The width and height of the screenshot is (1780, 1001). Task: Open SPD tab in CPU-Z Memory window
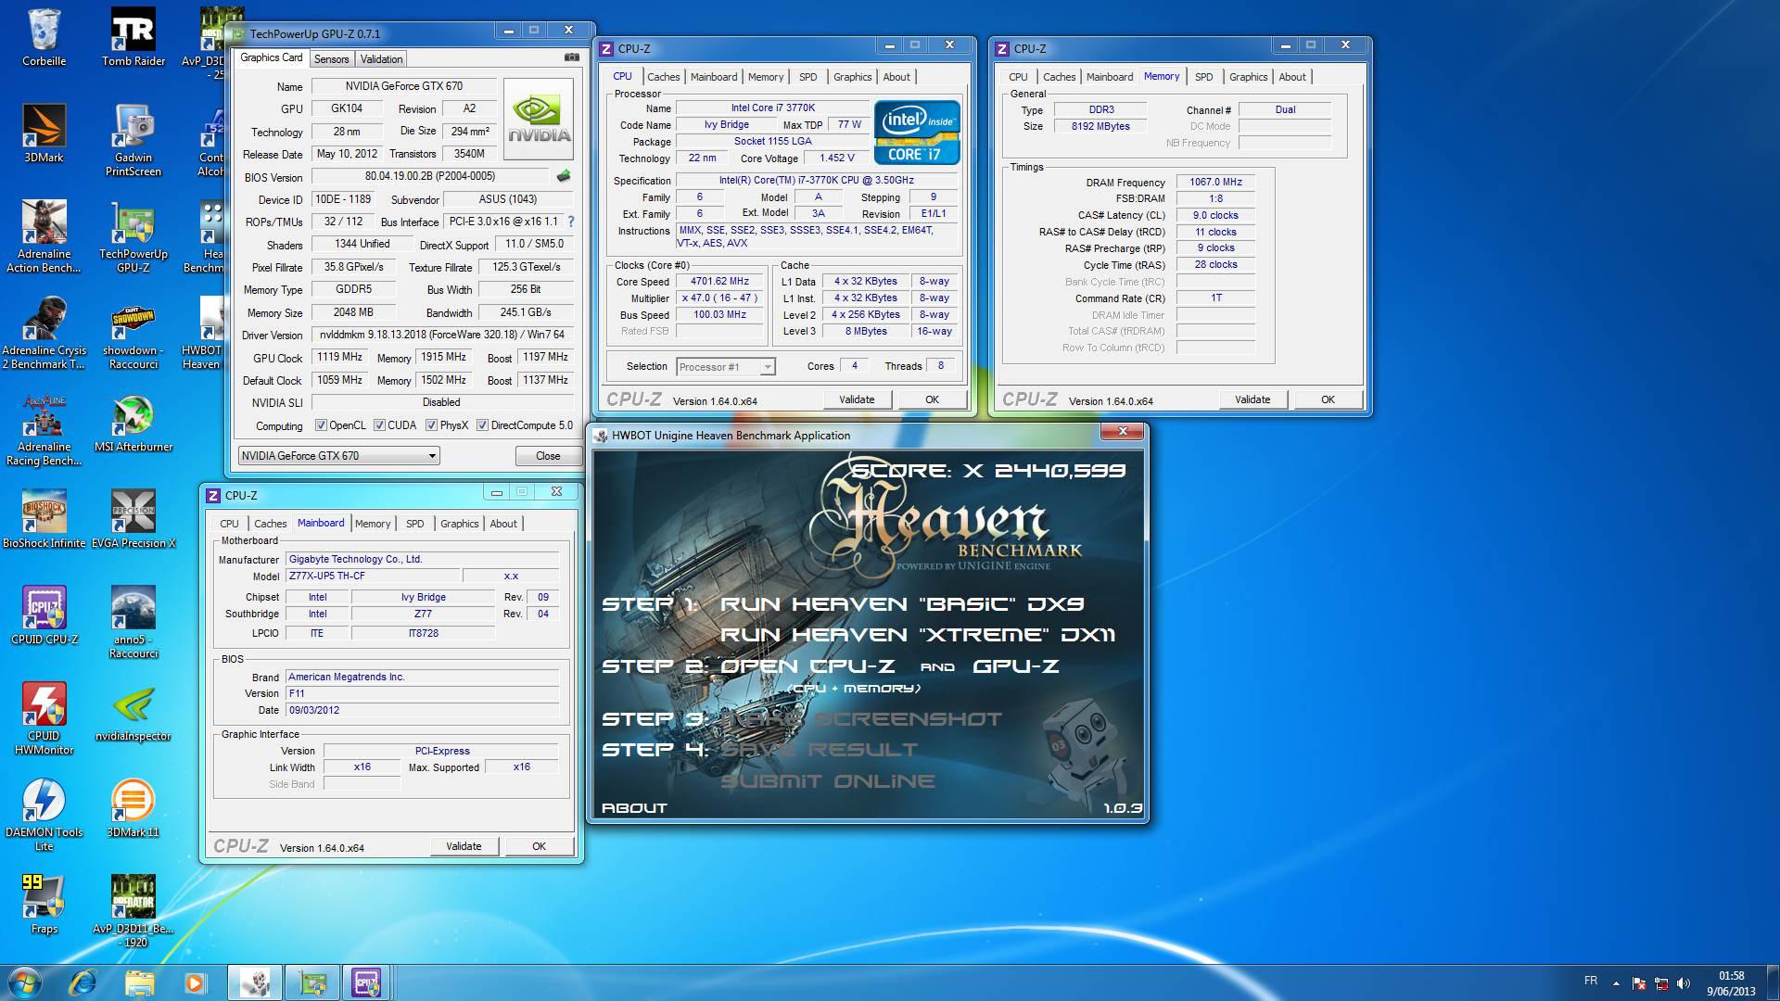[x=1203, y=77]
